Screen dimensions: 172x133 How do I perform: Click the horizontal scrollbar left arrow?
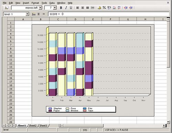pyautogui.click(x=62, y=125)
